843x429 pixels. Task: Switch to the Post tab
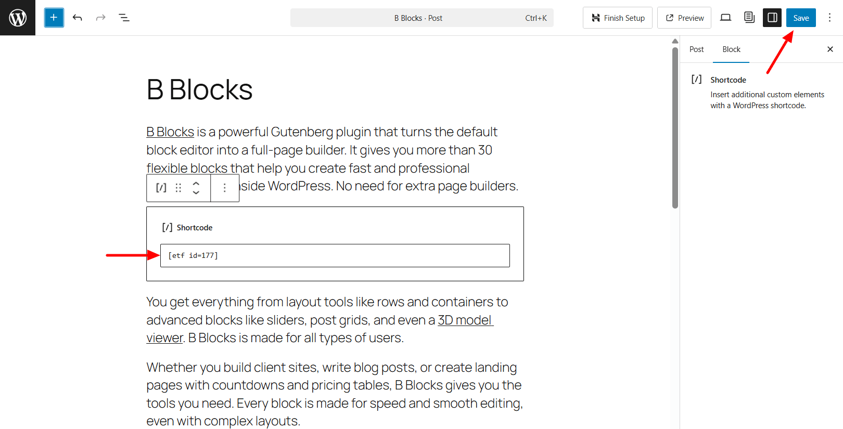(696, 49)
